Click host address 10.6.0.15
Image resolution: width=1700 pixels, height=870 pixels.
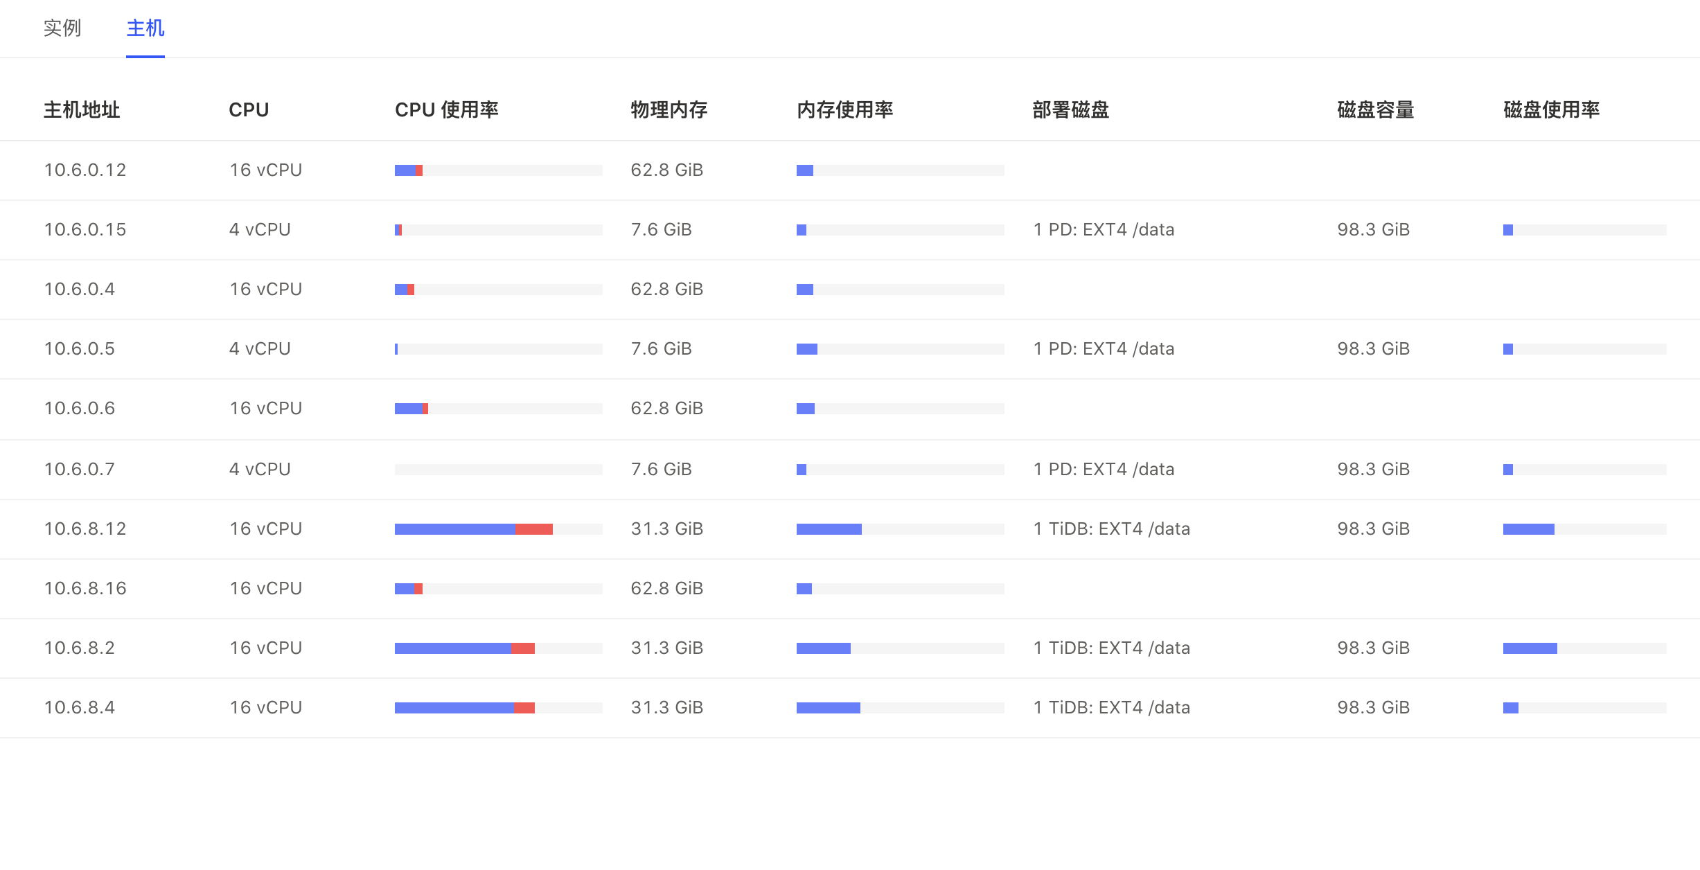coord(85,230)
